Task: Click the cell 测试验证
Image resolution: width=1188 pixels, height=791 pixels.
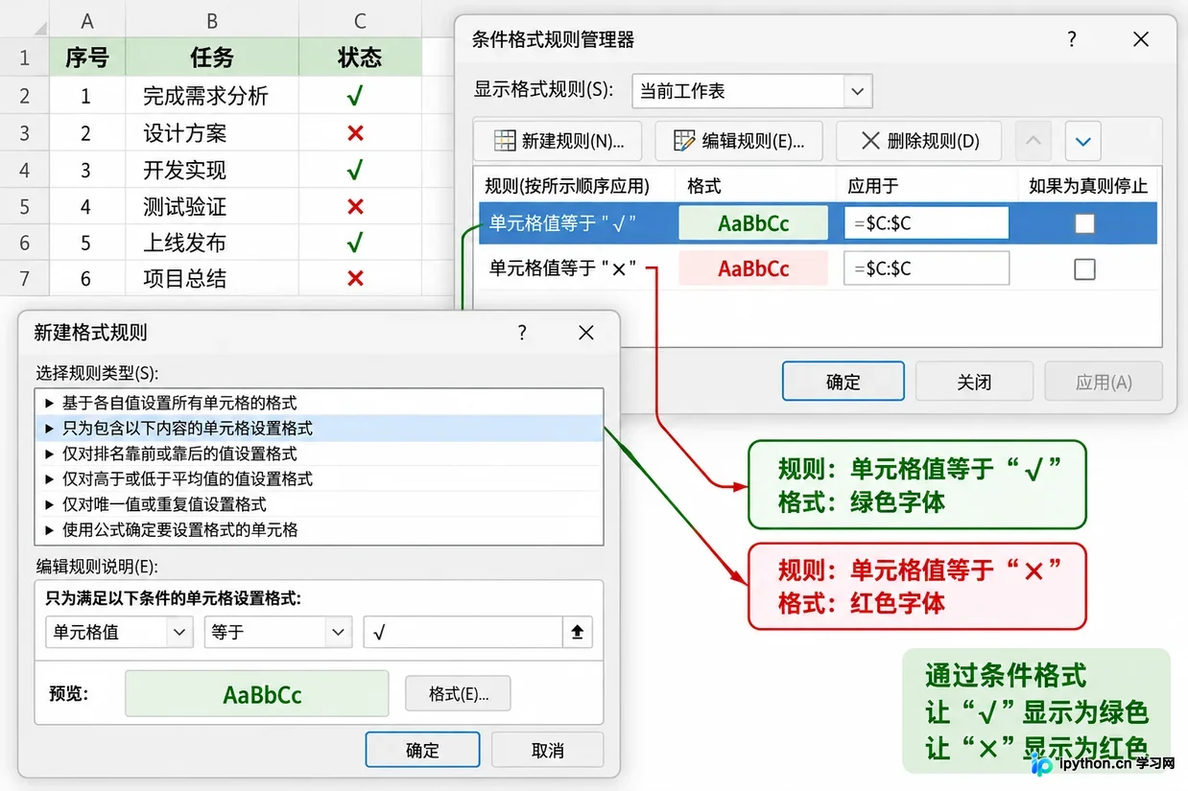Action: (212, 206)
